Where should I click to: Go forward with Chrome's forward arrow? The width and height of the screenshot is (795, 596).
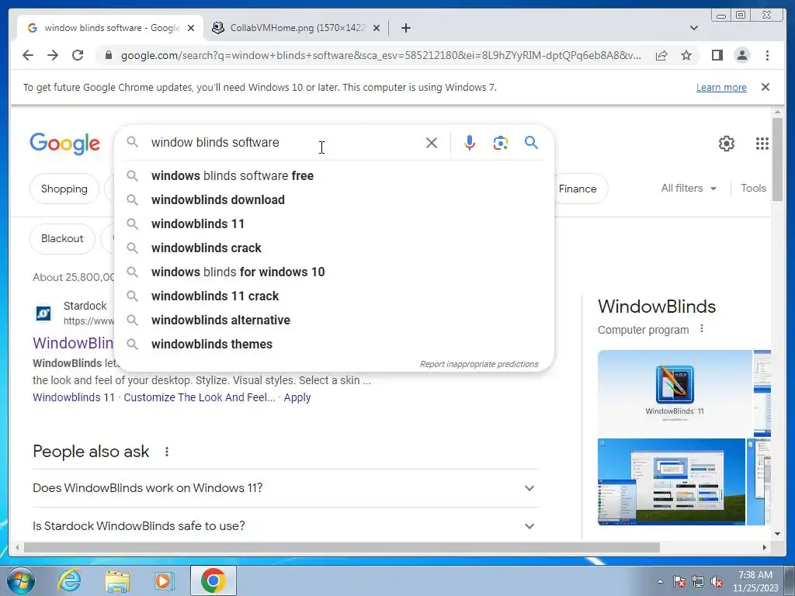53,55
